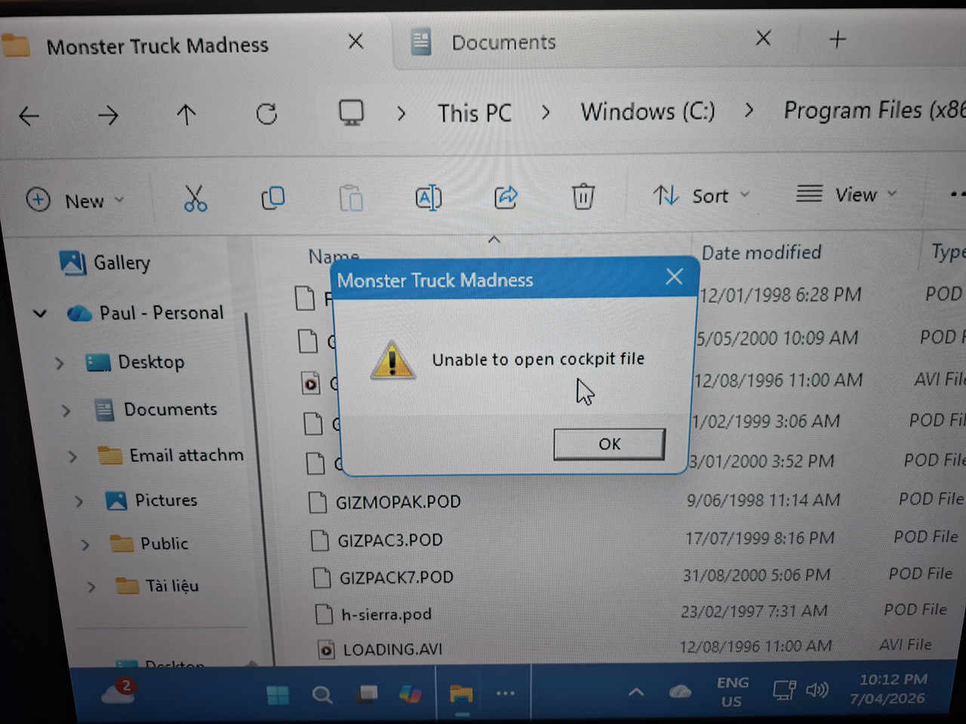Expand the Desktop folder in sidebar
This screenshot has width=966, height=724.
pos(60,364)
